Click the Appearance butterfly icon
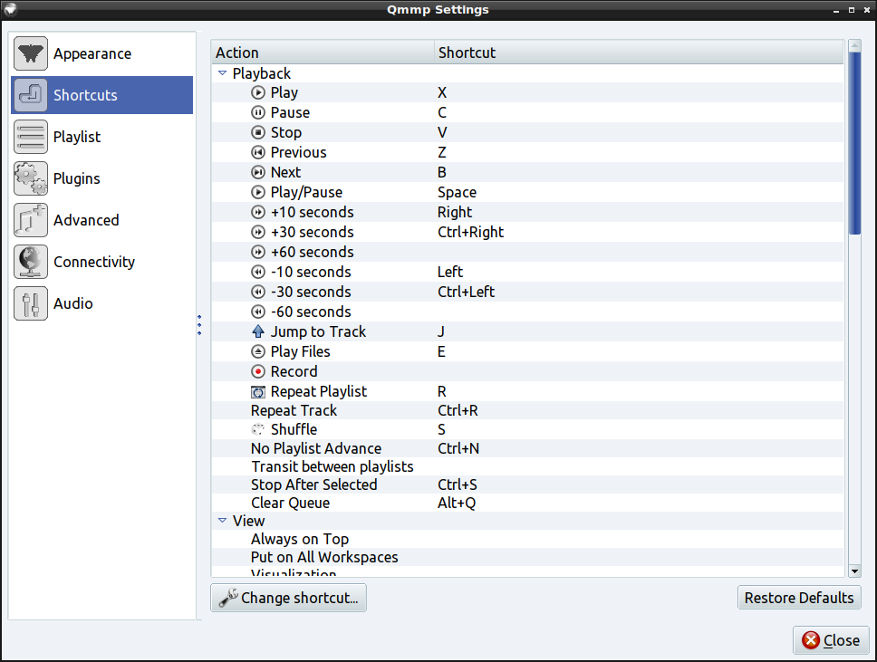 coord(31,54)
